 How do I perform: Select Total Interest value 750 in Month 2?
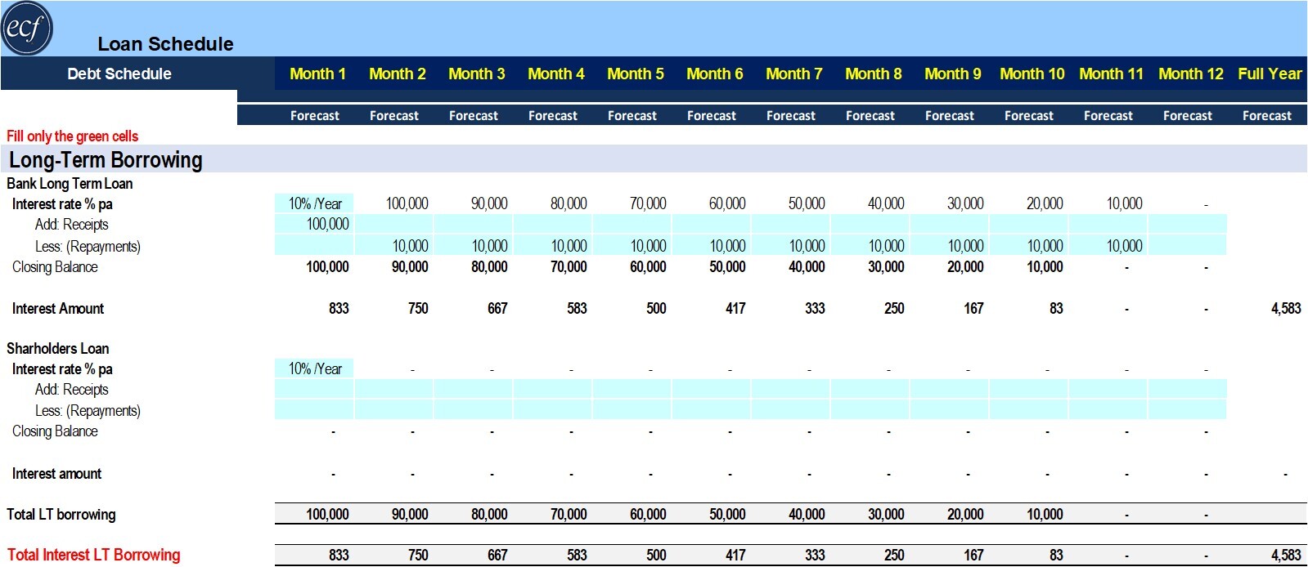pos(418,556)
